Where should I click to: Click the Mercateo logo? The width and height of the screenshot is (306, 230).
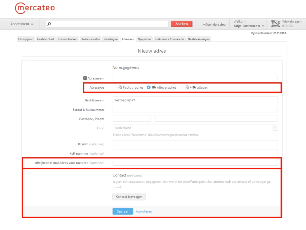coord(35,8)
